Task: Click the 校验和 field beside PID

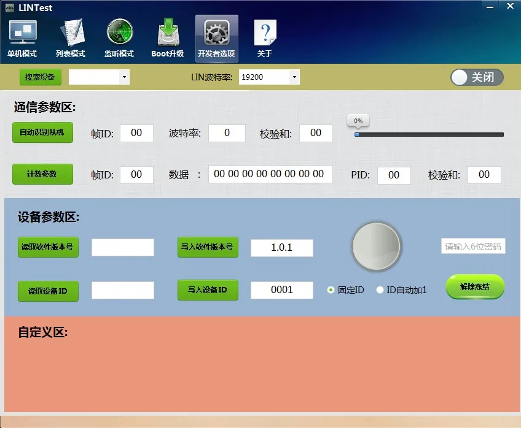Action: [484, 175]
